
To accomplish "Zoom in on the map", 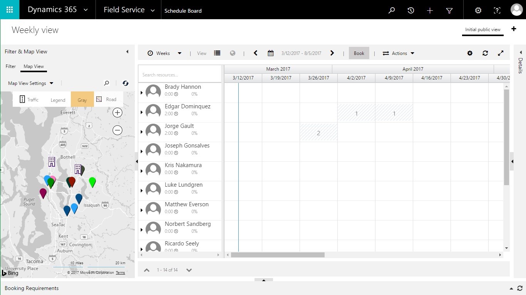I will coord(117,113).
